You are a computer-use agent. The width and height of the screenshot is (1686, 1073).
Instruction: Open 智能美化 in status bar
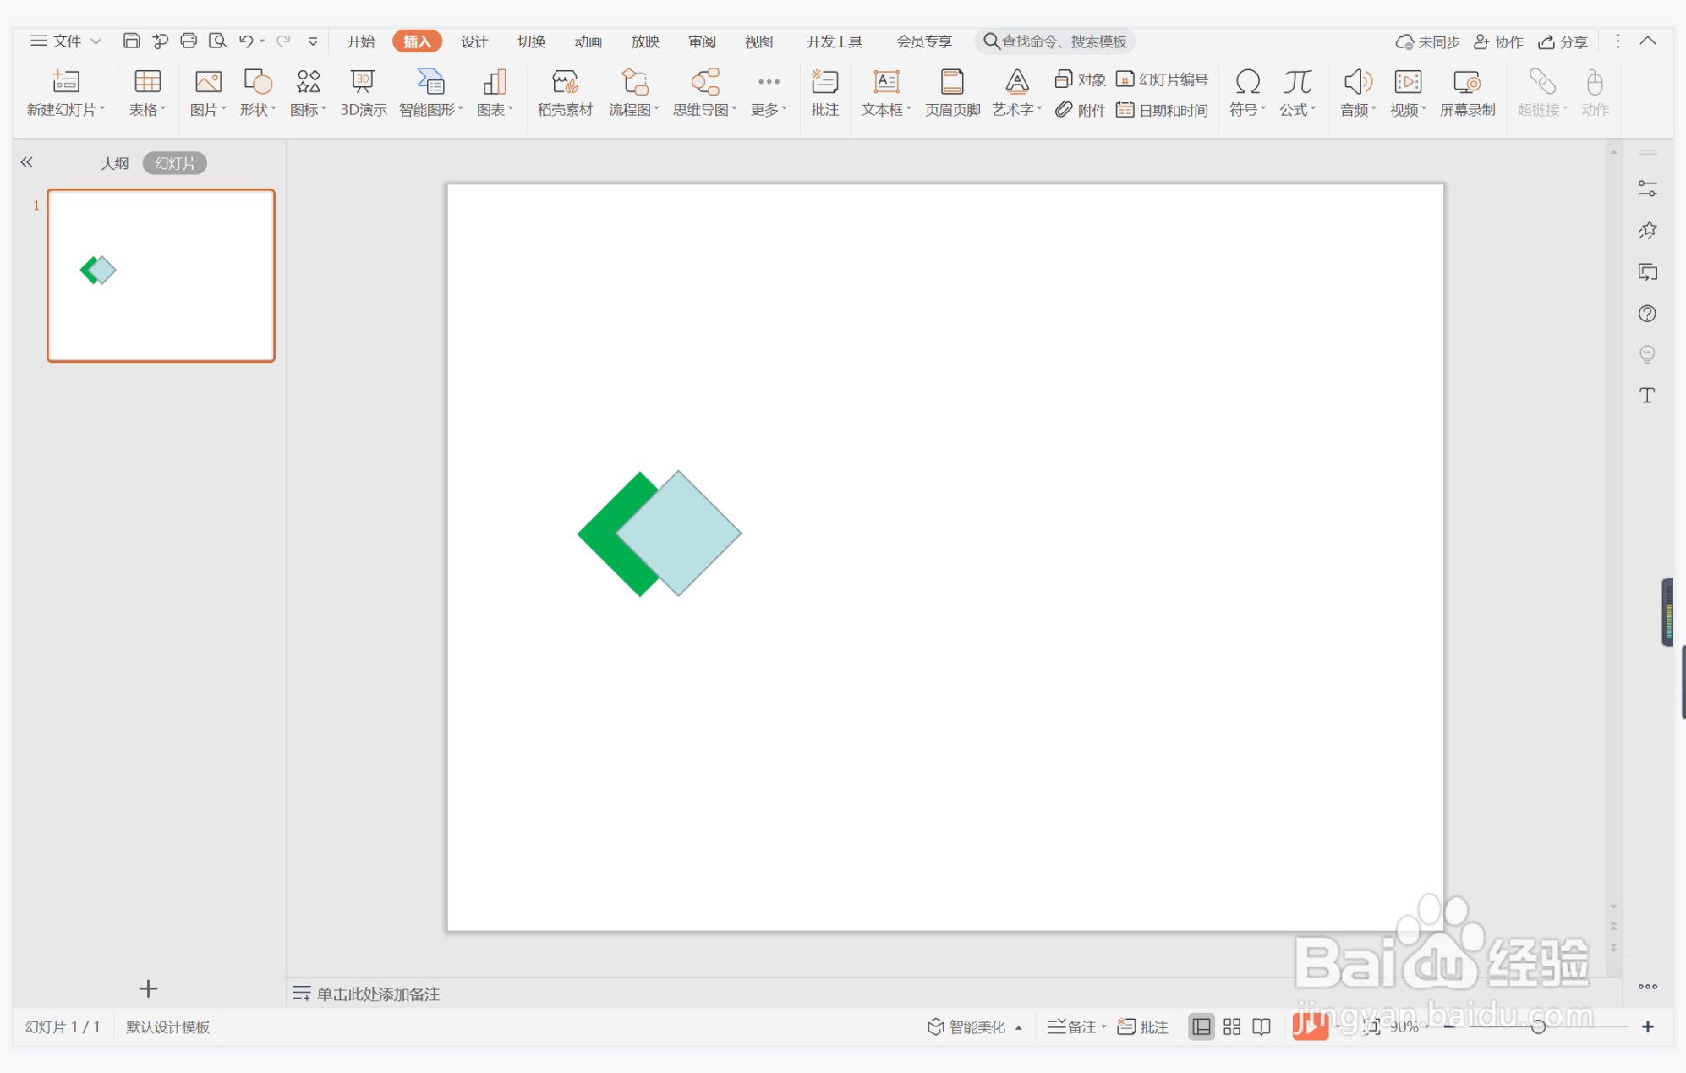[974, 1026]
